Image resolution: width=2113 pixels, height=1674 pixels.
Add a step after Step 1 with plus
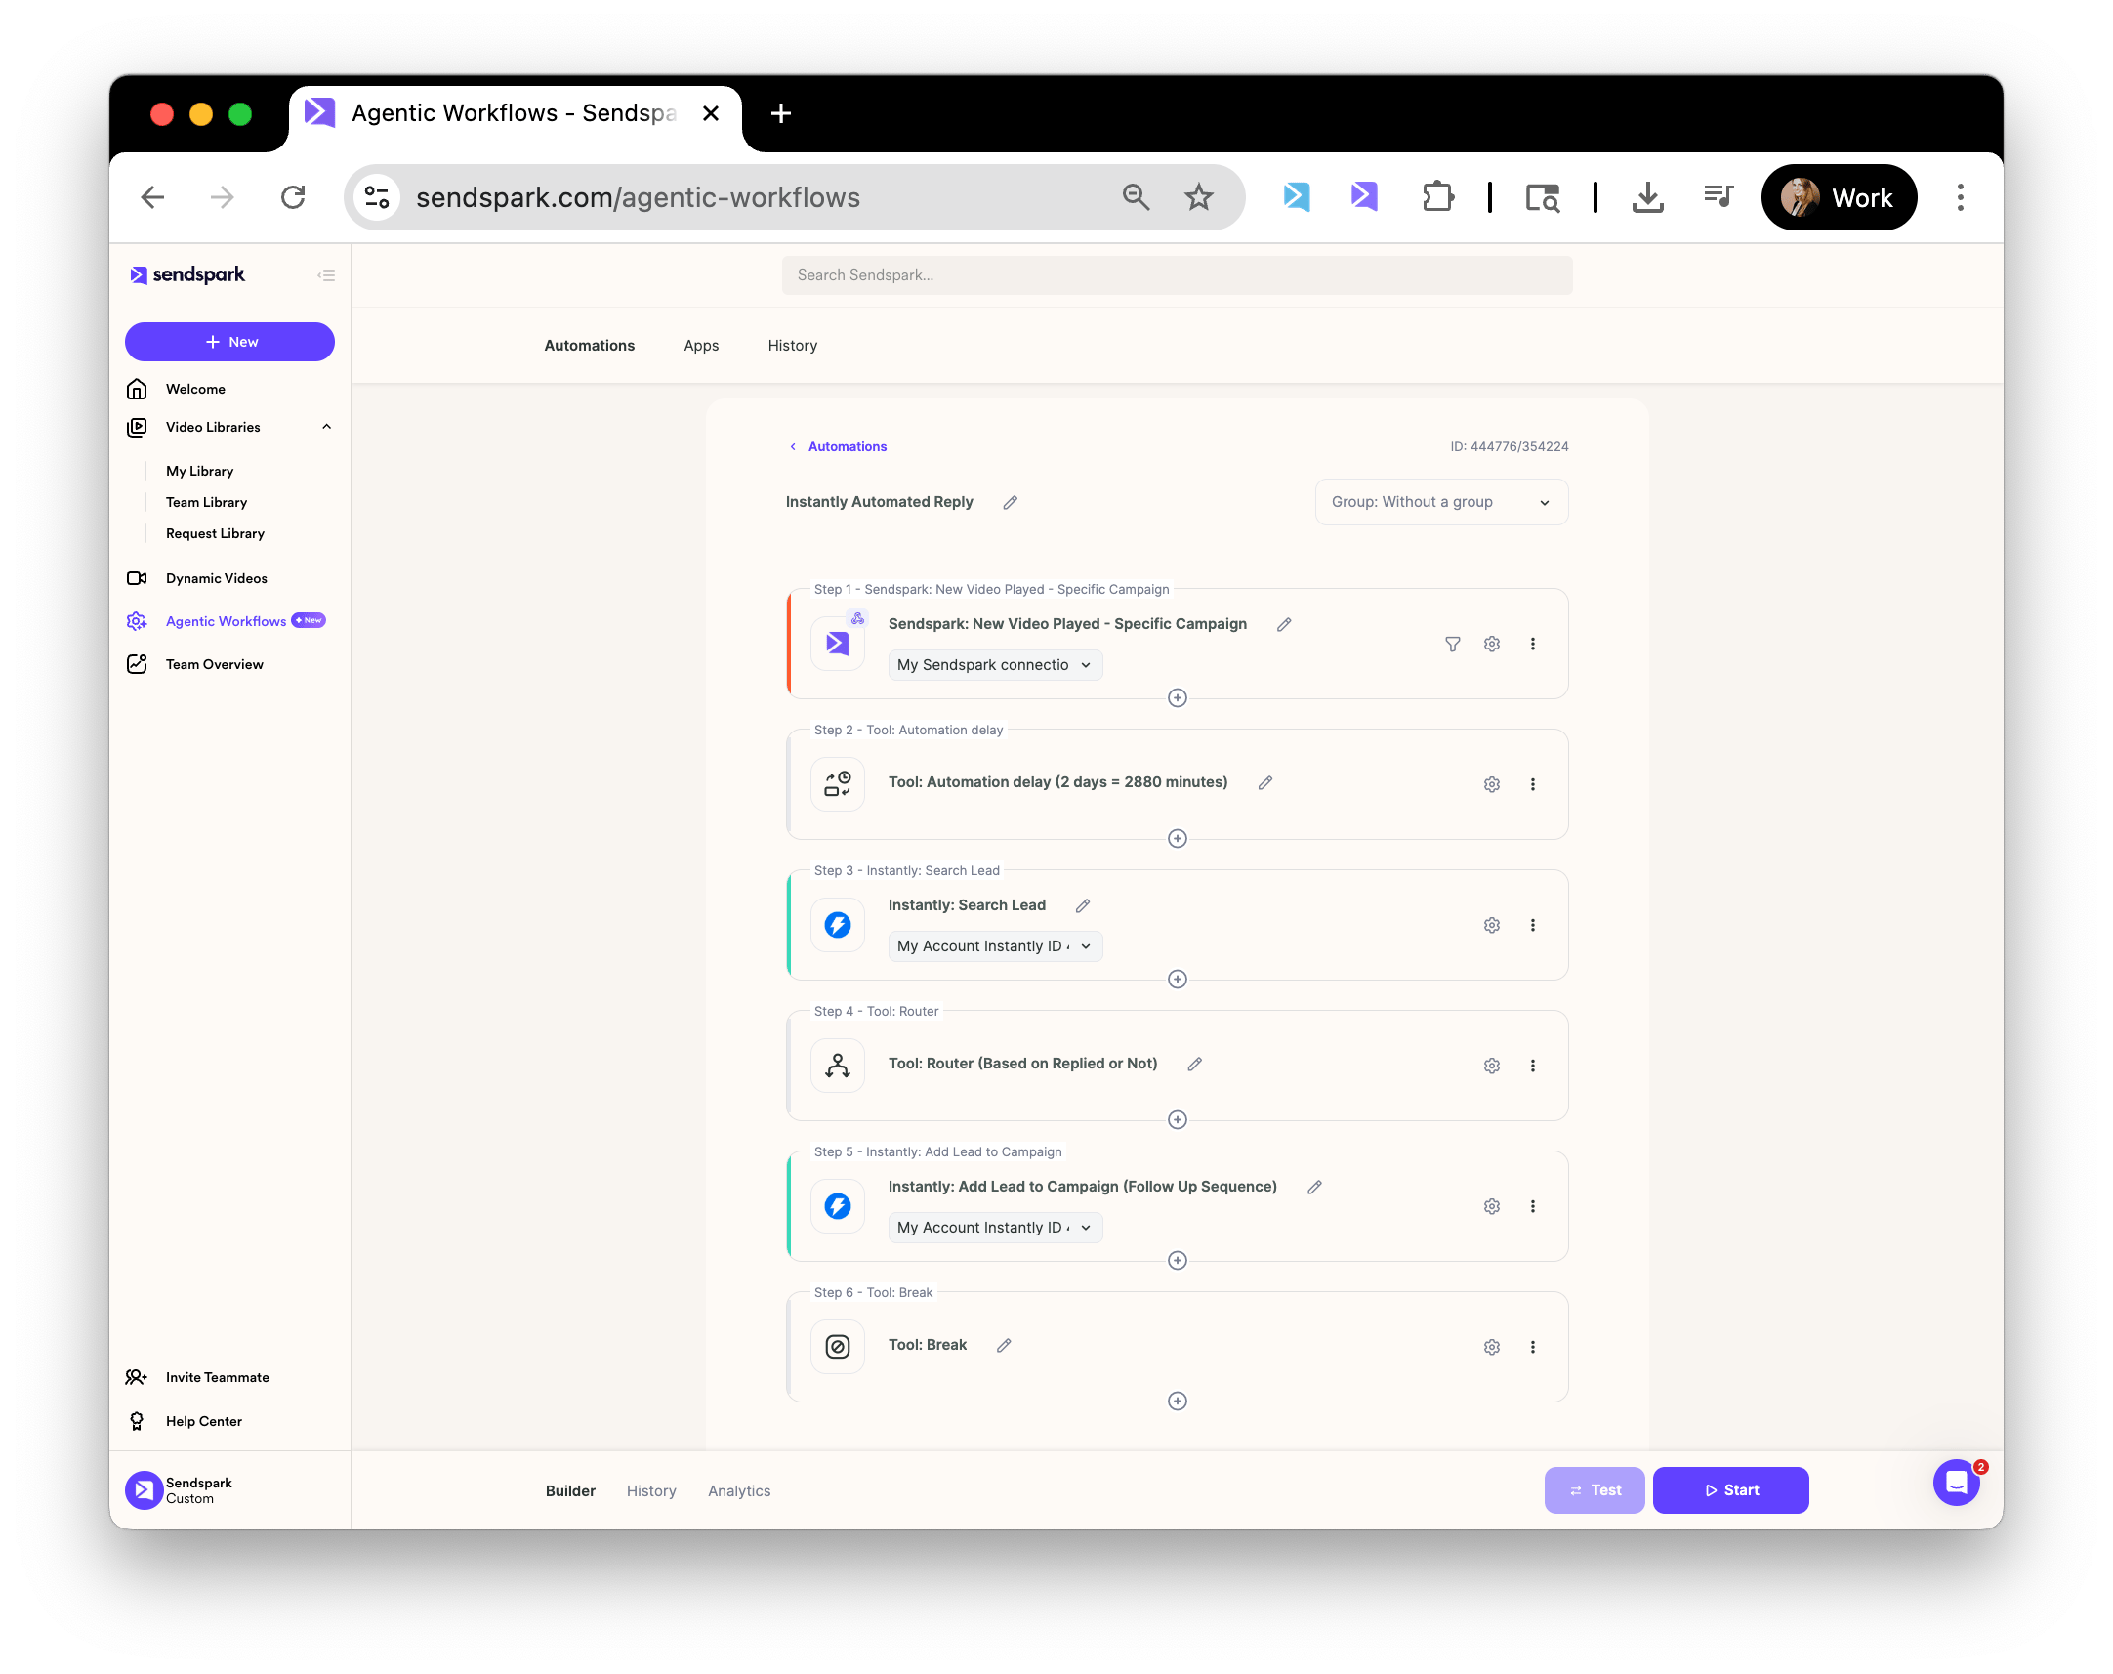click(1177, 698)
